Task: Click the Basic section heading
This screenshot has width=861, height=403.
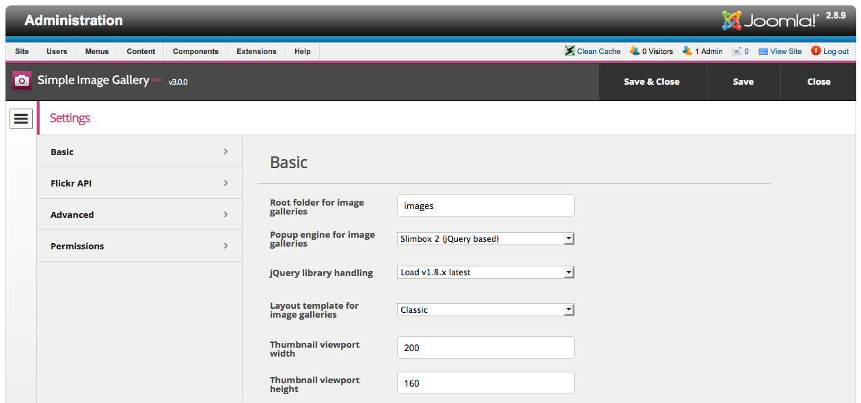Action: (x=289, y=163)
